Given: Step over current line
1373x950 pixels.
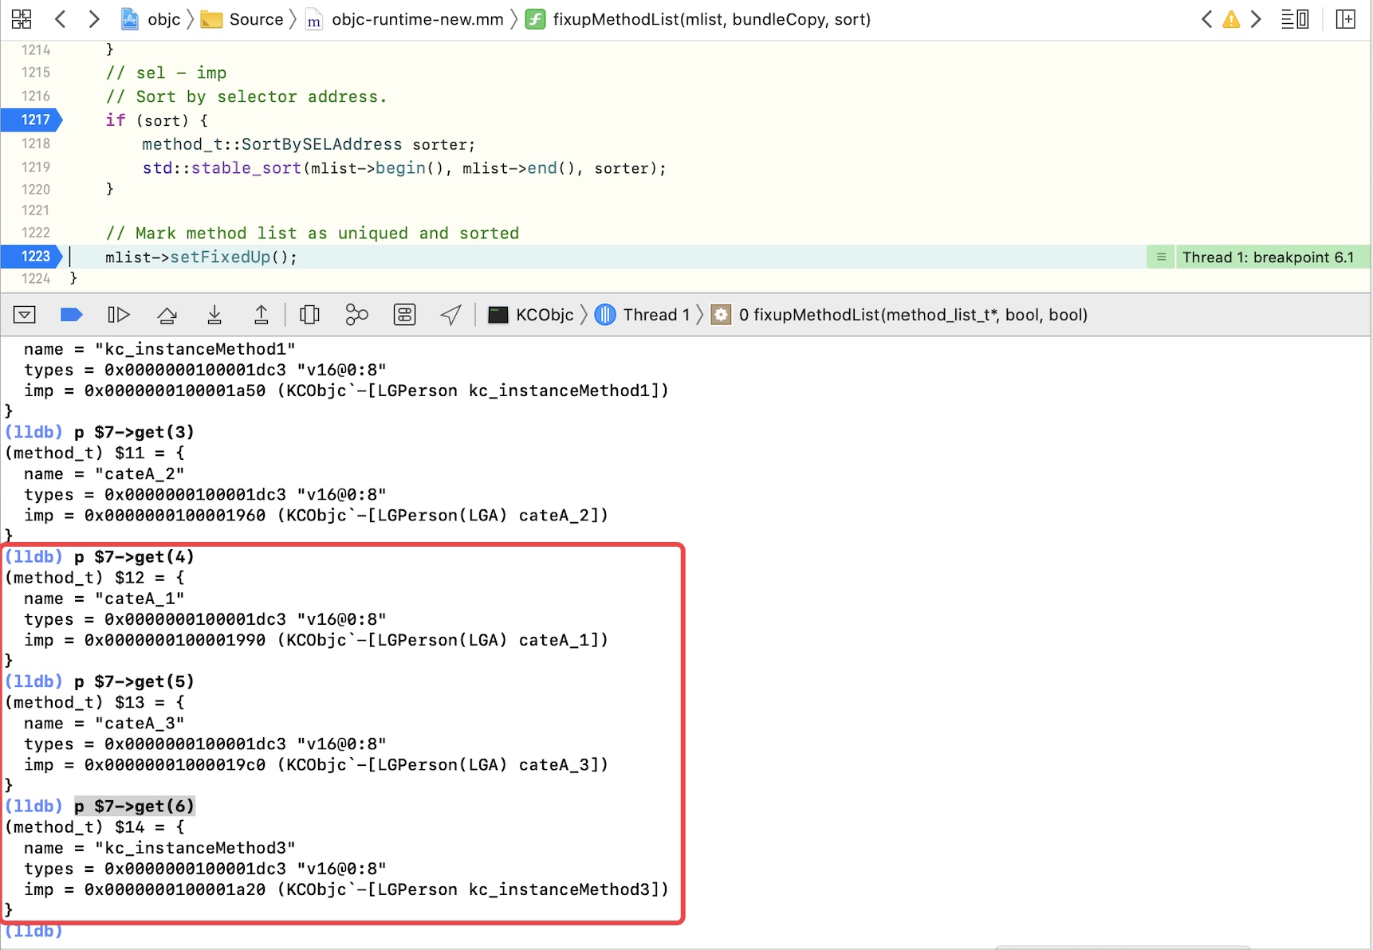Looking at the screenshot, I should pyautogui.click(x=167, y=315).
